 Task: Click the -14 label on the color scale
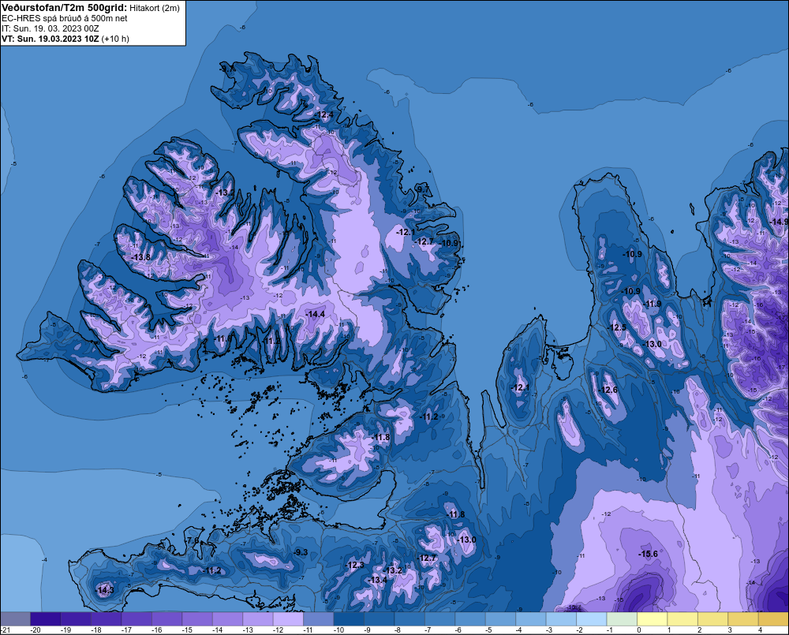click(217, 630)
